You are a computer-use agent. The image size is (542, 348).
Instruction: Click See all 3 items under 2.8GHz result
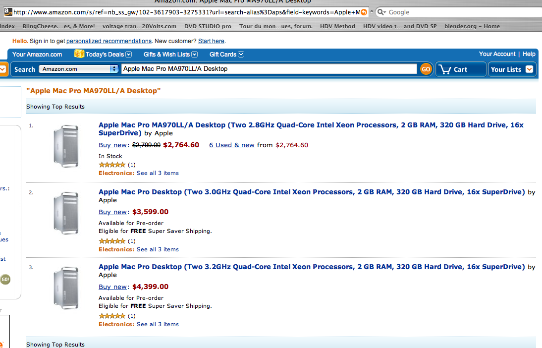pyautogui.click(x=158, y=173)
